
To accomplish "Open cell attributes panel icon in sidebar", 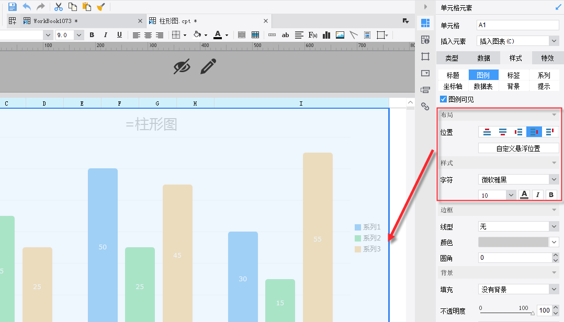I will [425, 40].
